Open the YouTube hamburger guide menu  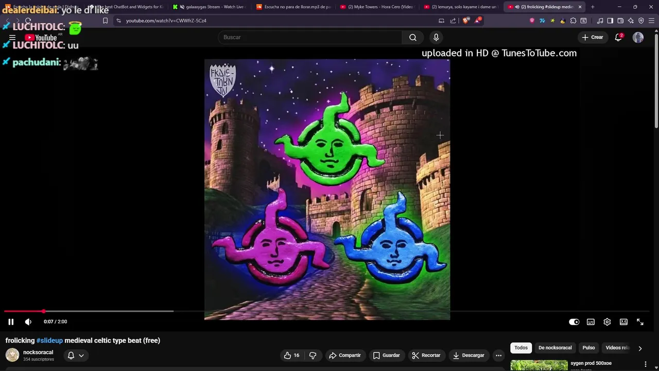[x=12, y=38]
